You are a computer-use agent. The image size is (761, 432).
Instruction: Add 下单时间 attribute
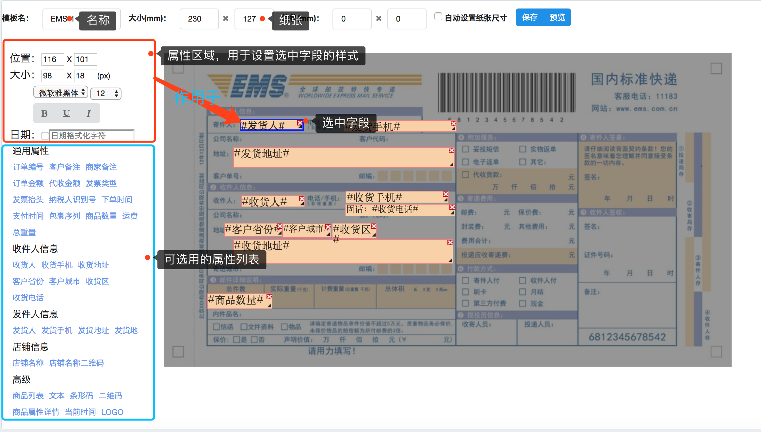click(x=117, y=200)
